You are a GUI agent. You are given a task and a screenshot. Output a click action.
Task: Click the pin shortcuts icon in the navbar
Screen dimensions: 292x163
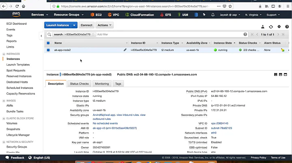[204, 15]
